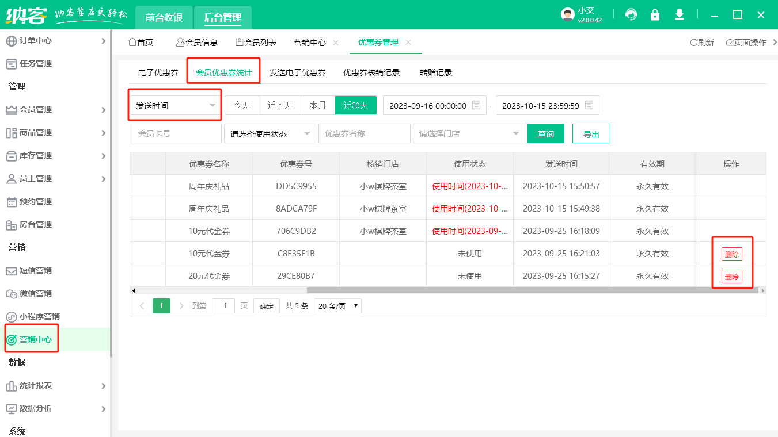
Task: Click the download icon next to the lock
Action: point(680,16)
